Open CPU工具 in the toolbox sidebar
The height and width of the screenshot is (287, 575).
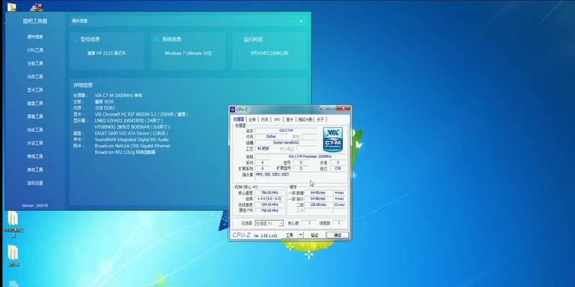pyautogui.click(x=35, y=50)
